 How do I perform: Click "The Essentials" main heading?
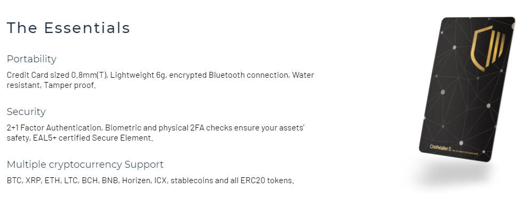(68, 28)
